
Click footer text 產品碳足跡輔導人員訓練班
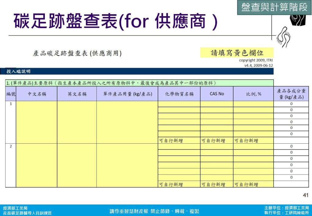click(x=27, y=213)
